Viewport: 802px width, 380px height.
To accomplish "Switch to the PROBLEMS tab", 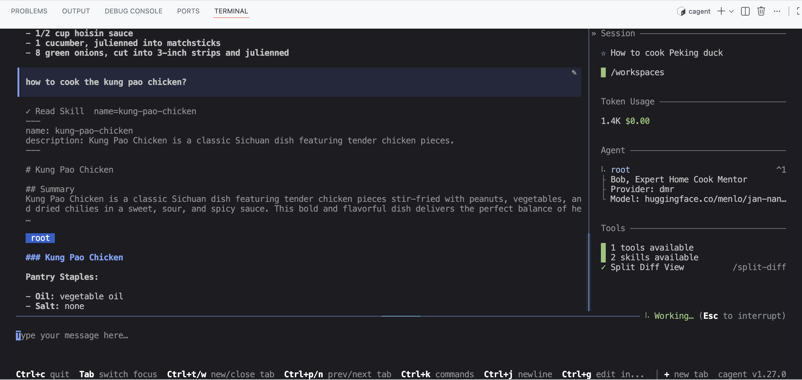I will tap(29, 11).
